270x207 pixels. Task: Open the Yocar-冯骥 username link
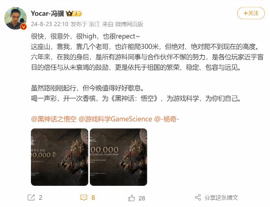click(x=48, y=13)
